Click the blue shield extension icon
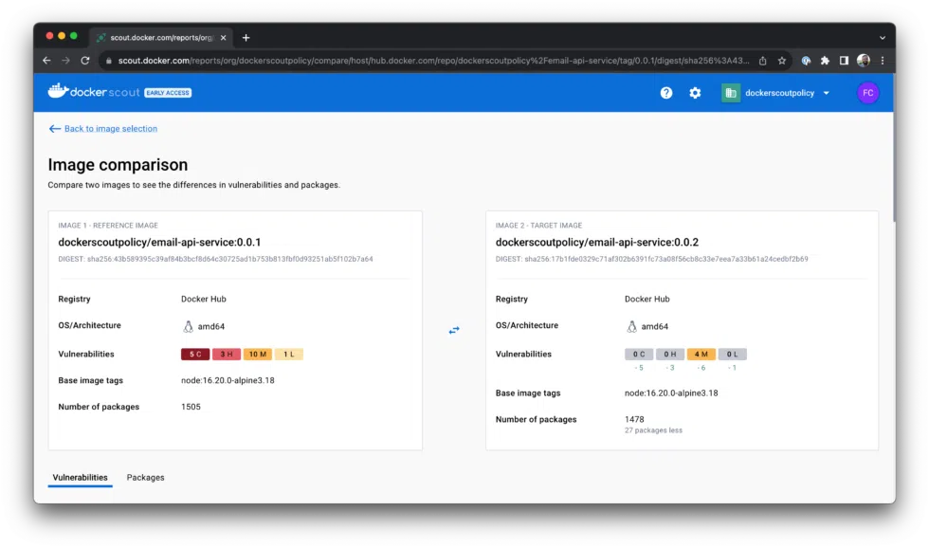929x548 pixels. click(x=806, y=61)
